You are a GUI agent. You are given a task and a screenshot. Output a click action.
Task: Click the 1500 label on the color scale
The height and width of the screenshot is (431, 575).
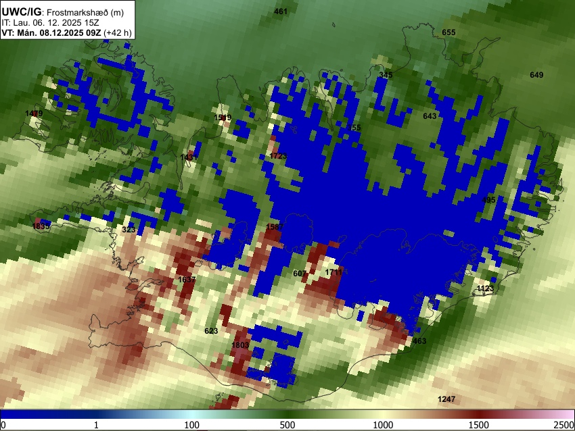[478, 425]
